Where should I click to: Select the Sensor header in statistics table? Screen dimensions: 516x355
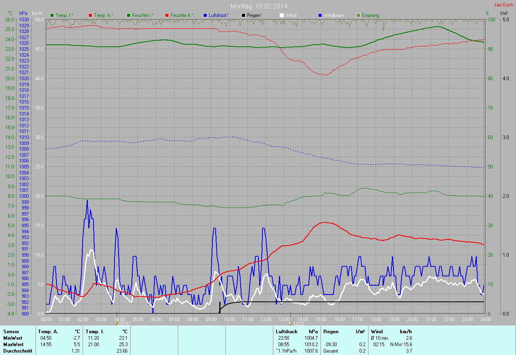(x=11, y=332)
